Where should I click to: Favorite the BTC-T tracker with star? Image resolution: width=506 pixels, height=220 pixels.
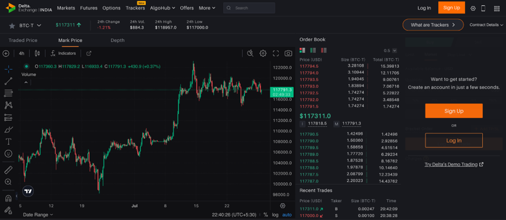pos(12,25)
